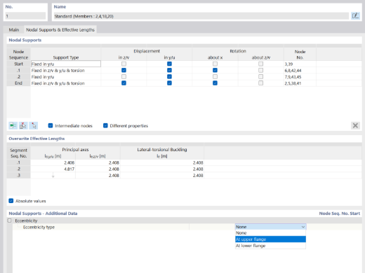Switch to the Main tab

coord(14,29)
